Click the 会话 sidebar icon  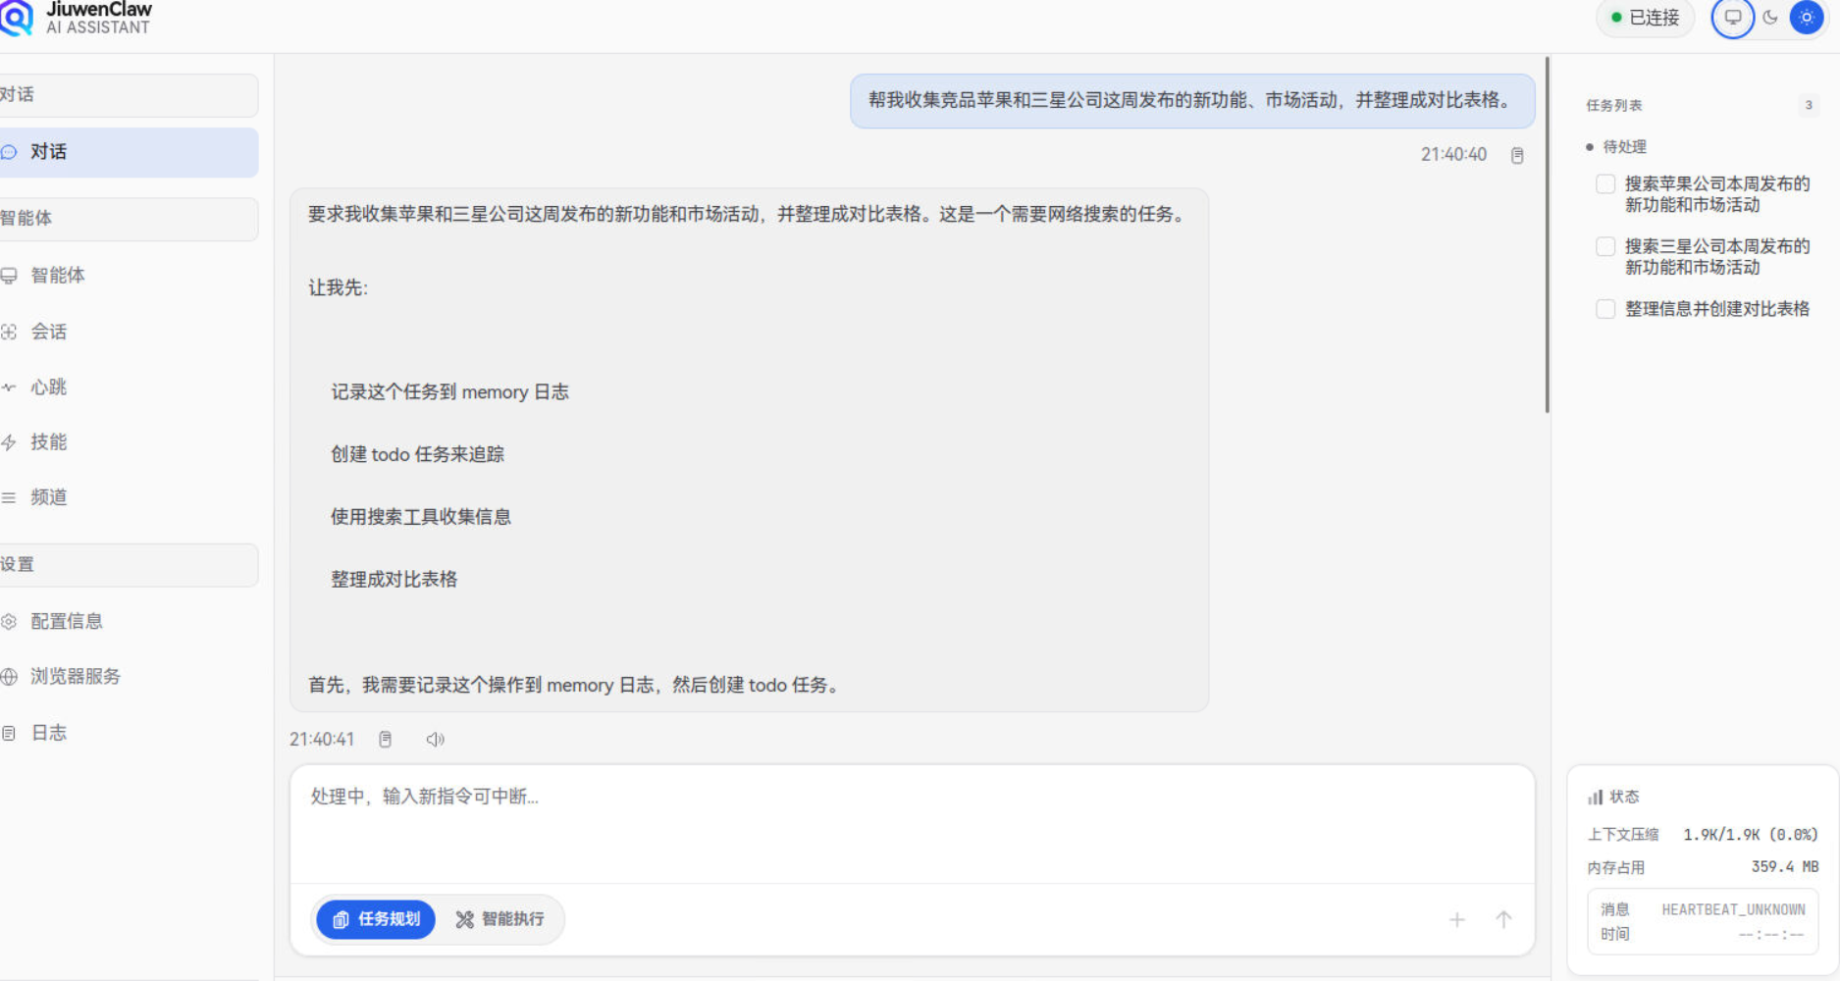(9, 332)
